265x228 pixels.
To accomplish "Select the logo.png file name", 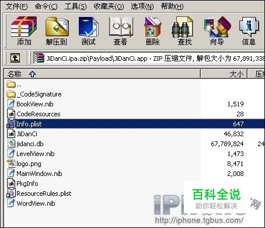I will click(29, 164).
